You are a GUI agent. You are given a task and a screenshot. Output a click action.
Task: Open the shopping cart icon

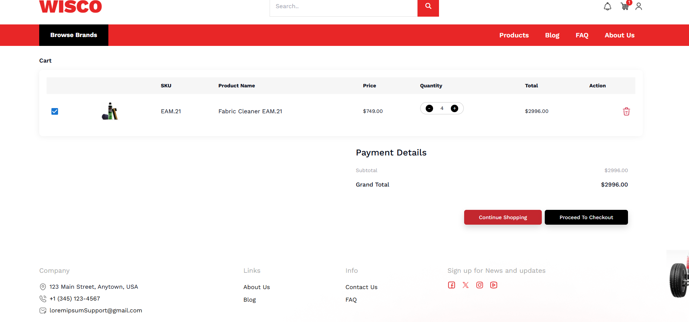point(625,6)
